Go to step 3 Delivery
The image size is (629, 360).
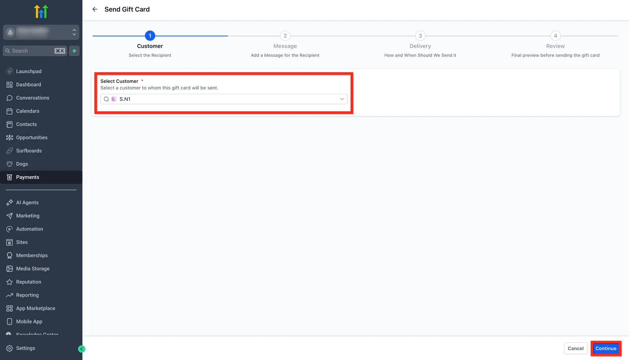click(420, 36)
